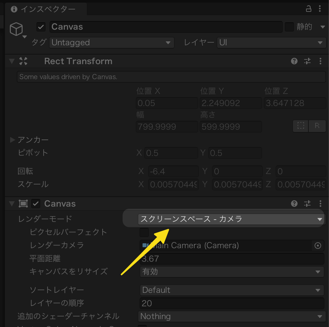Open the GameObject icon dropdown arrow
Viewport: 329px width, 327px height.
(x=25, y=37)
